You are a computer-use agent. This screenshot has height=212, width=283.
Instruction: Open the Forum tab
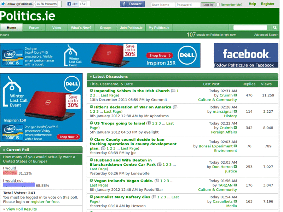point(34,28)
